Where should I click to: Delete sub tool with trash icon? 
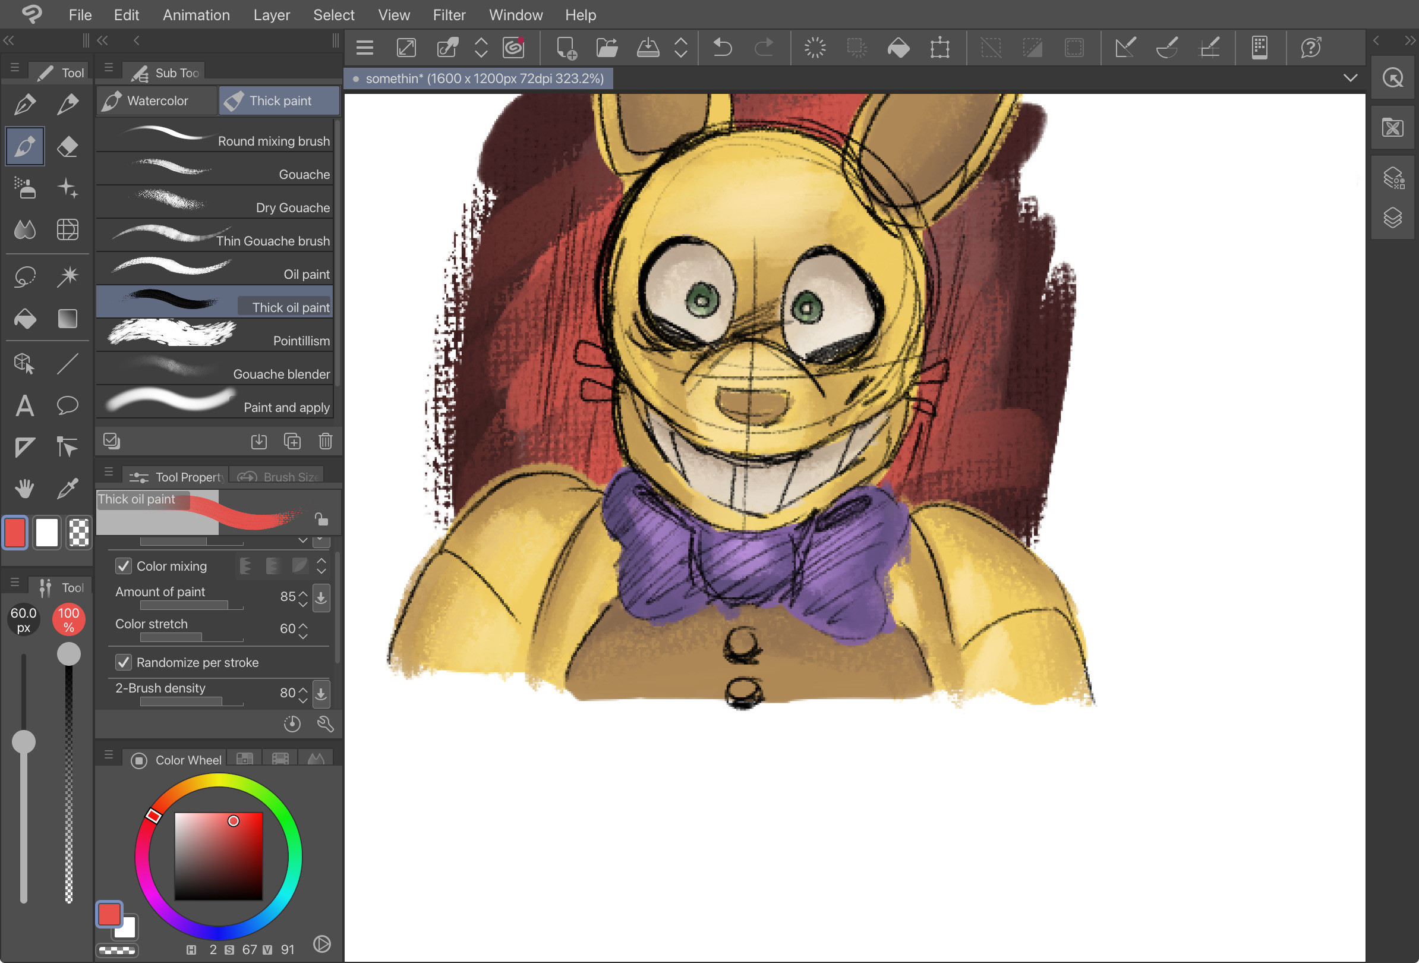click(326, 441)
